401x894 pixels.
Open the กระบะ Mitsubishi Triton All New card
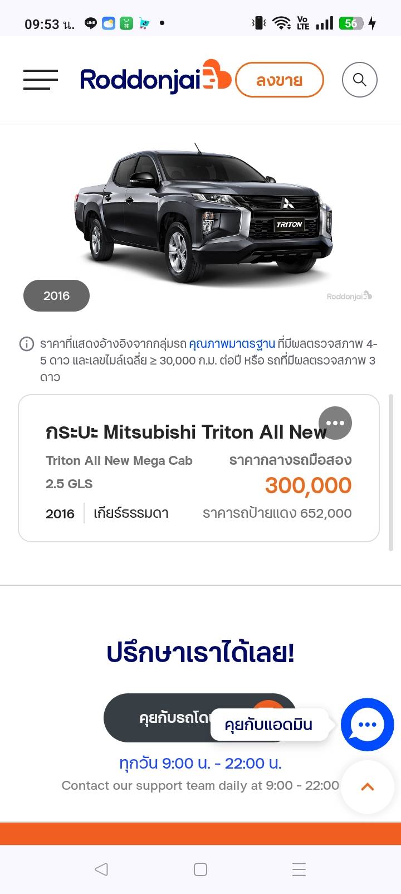pyautogui.click(x=199, y=468)
